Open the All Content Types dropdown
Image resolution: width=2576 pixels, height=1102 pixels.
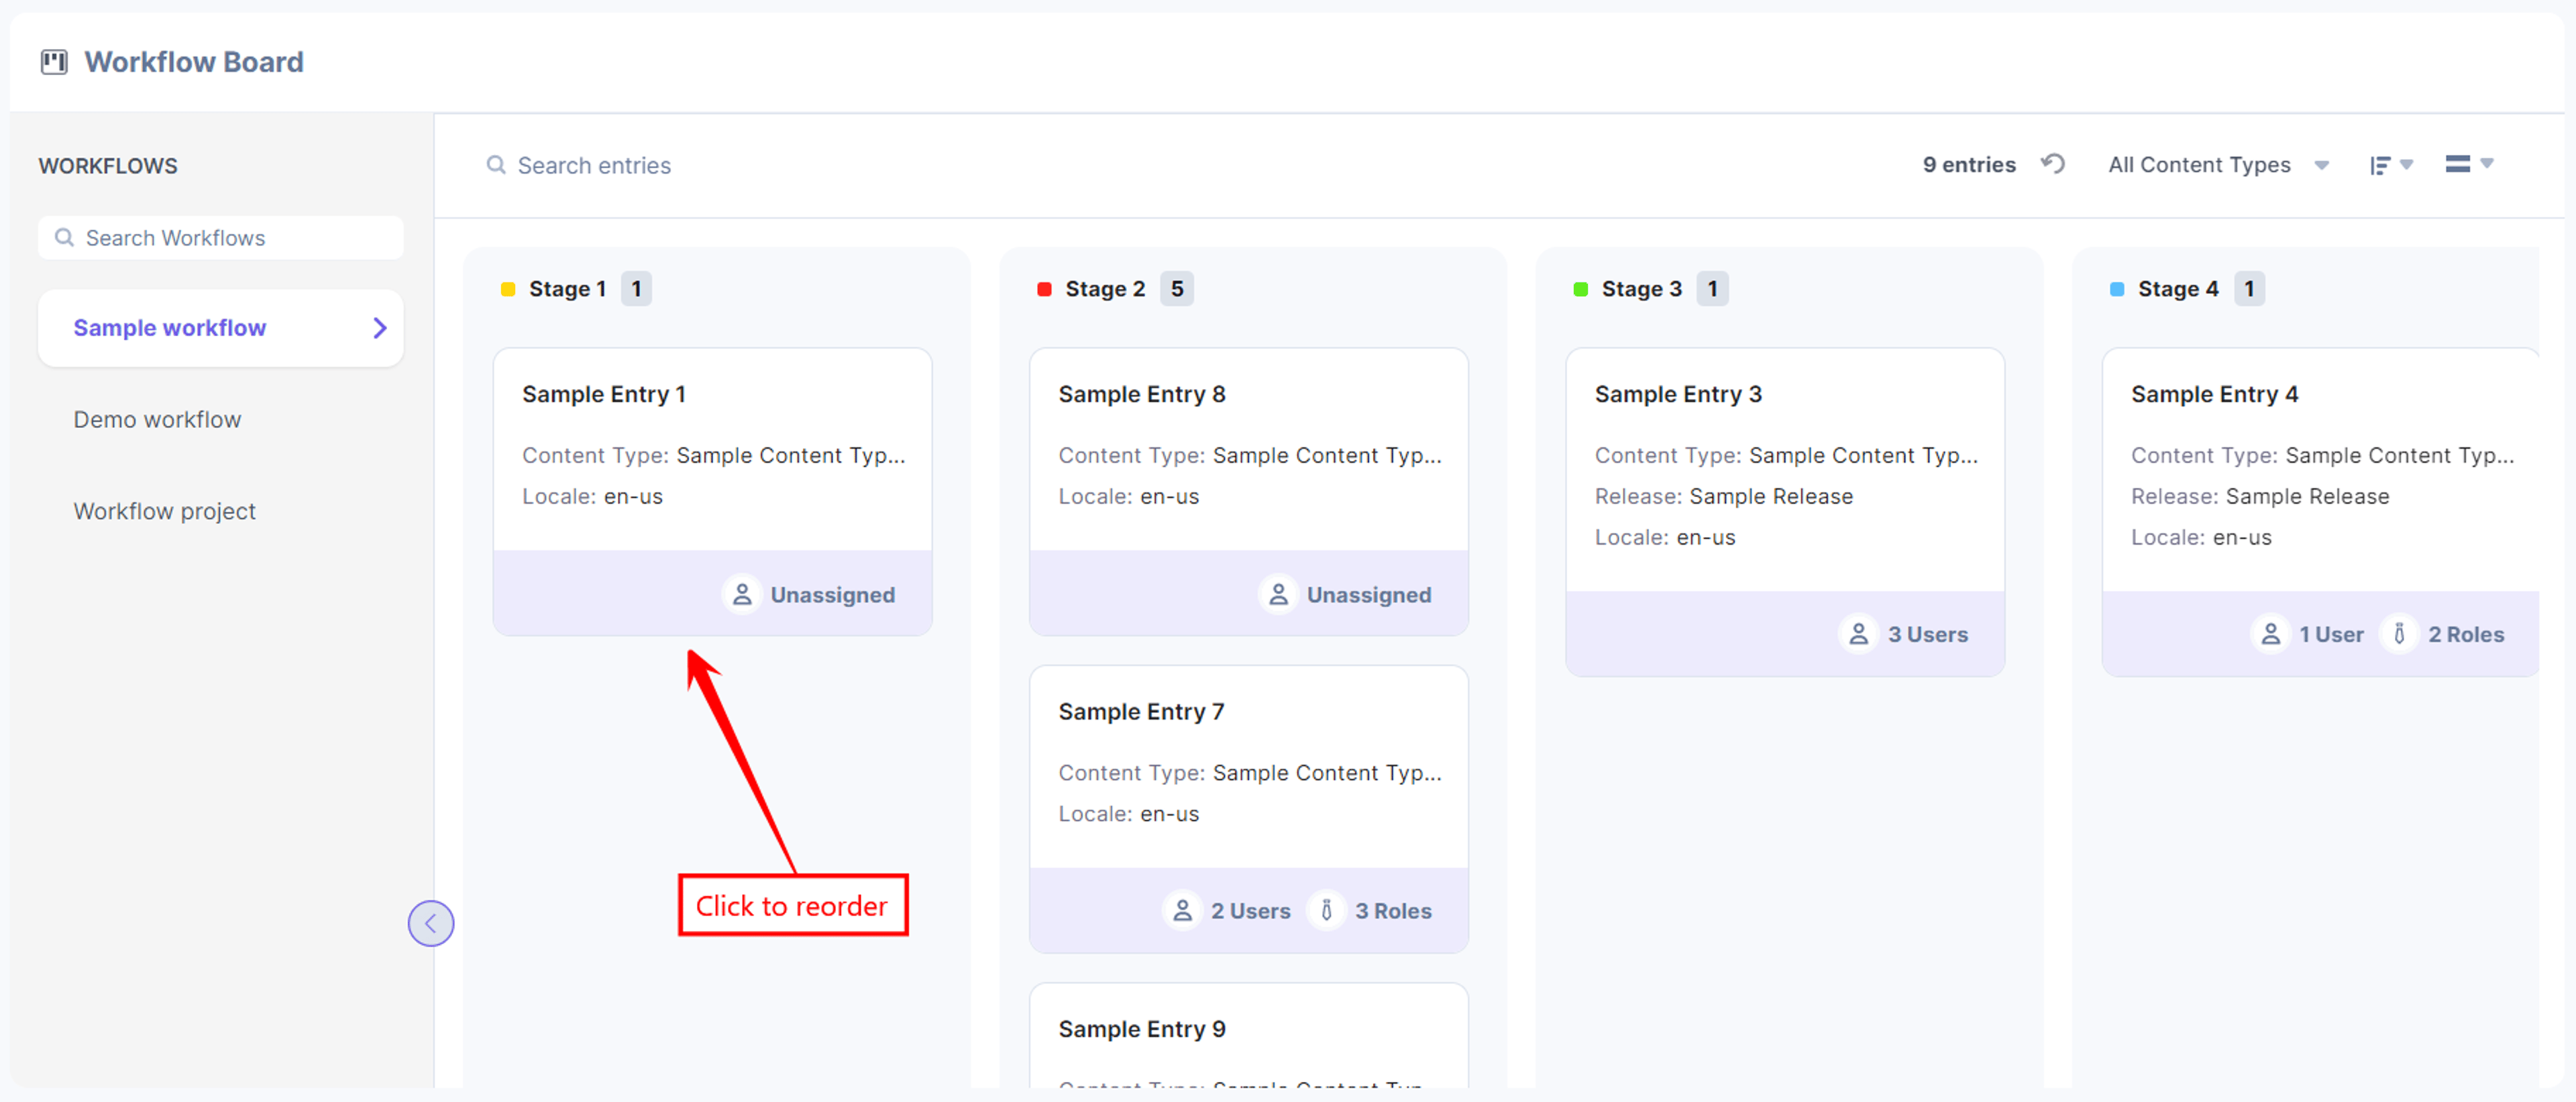2218,165
